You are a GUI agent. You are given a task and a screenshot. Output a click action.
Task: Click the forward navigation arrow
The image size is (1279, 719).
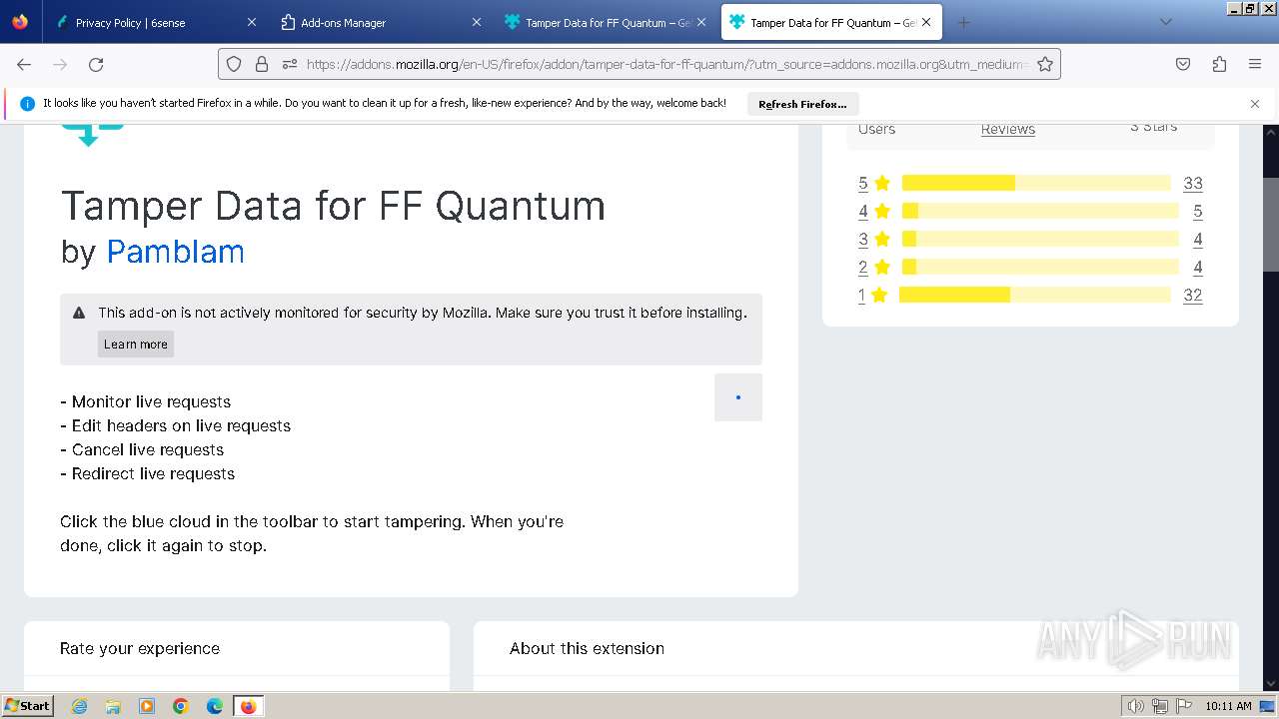click(60, 64)
